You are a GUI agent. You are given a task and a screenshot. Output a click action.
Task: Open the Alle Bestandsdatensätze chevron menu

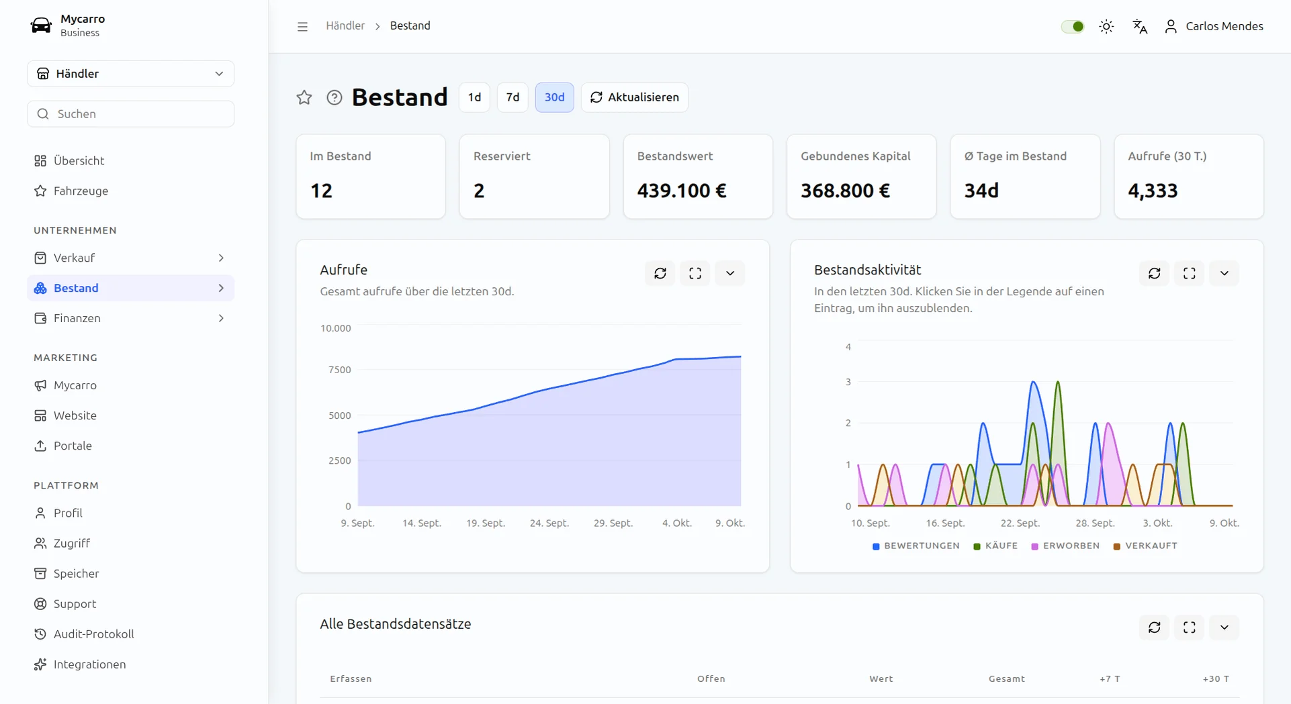tap(1225, 627)
